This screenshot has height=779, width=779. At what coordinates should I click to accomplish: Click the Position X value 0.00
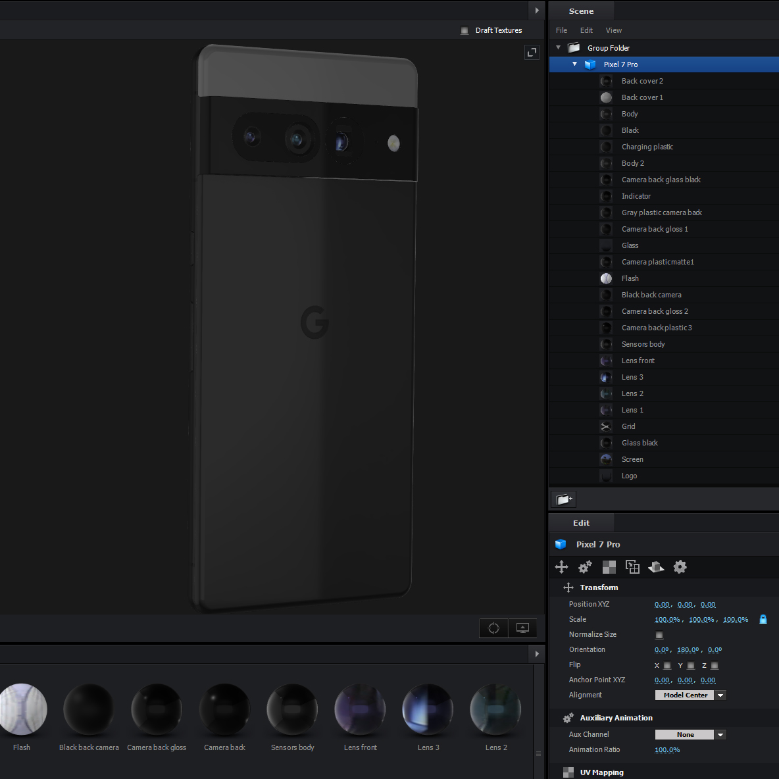[x=662, y=605]
